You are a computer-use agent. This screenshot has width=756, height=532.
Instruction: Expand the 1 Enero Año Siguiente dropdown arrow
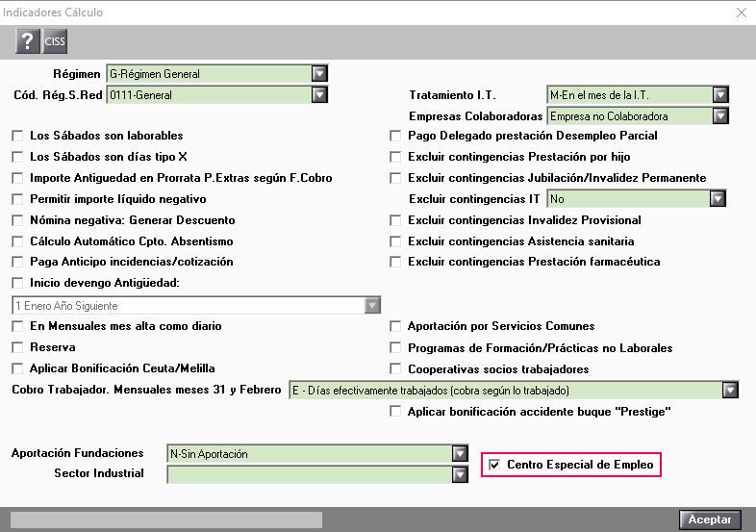coord(372,305)
